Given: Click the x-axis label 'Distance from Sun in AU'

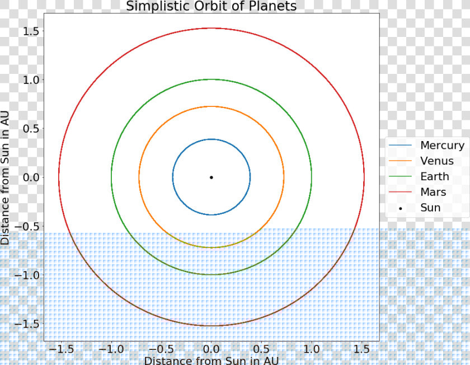Looking at the screenshot, I should click(x=211, y=360).
